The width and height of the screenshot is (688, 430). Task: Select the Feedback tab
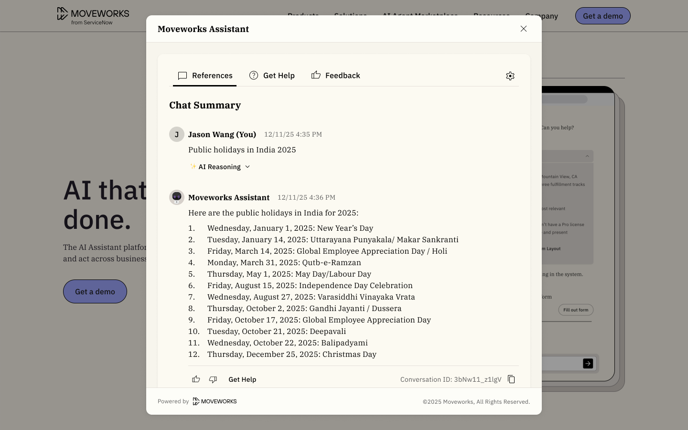(335, 75)
